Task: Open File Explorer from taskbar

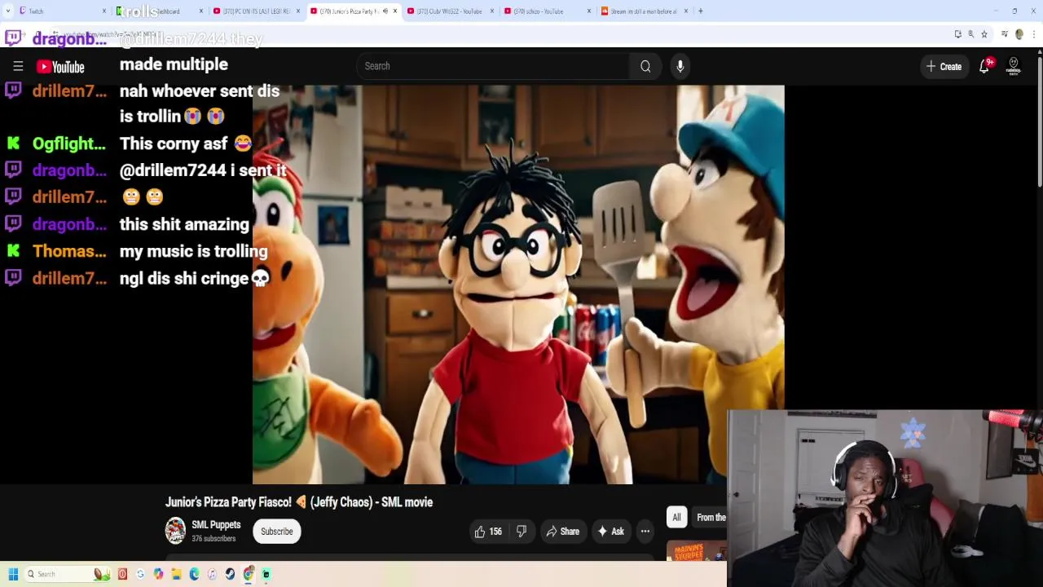Action: click(177, 574)
